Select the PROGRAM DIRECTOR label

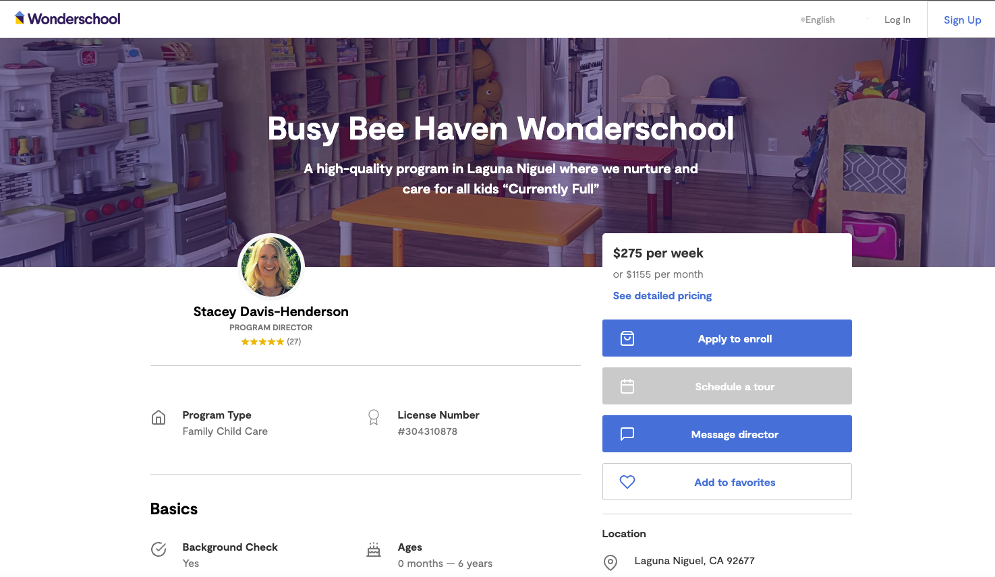271,328
